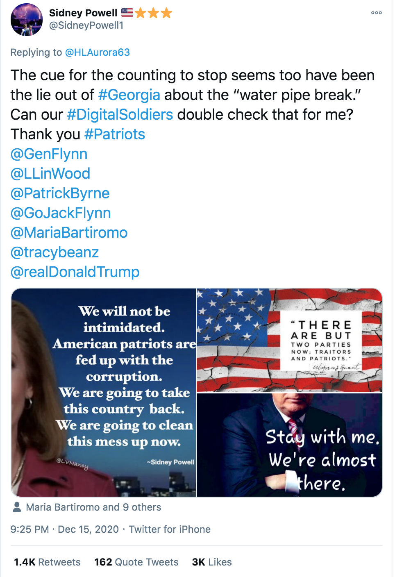Image resolution: width=395 pixels, height=577 pixels.
Task: Open the 3K Likes list
Action: pos(212,562)
